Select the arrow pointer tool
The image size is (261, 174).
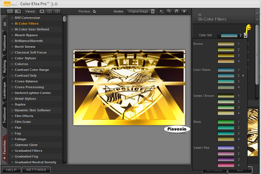161,11
